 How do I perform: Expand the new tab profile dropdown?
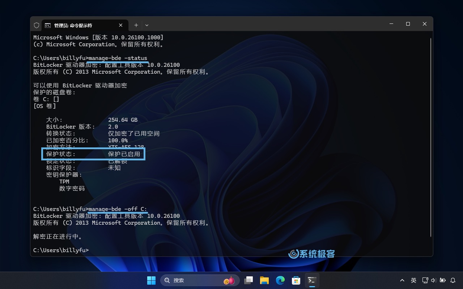[146, 25]
